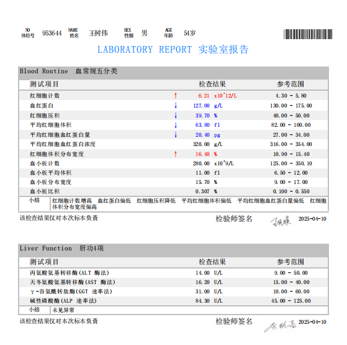Select the result value 39.70
347x345 pixels.
202,116
